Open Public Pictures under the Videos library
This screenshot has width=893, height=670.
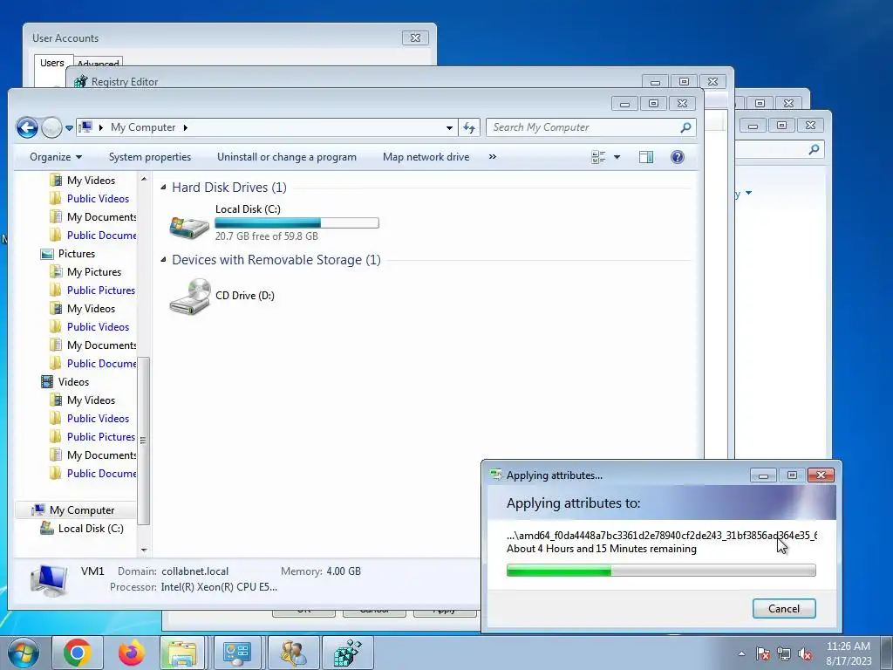[x=101, y=437]
